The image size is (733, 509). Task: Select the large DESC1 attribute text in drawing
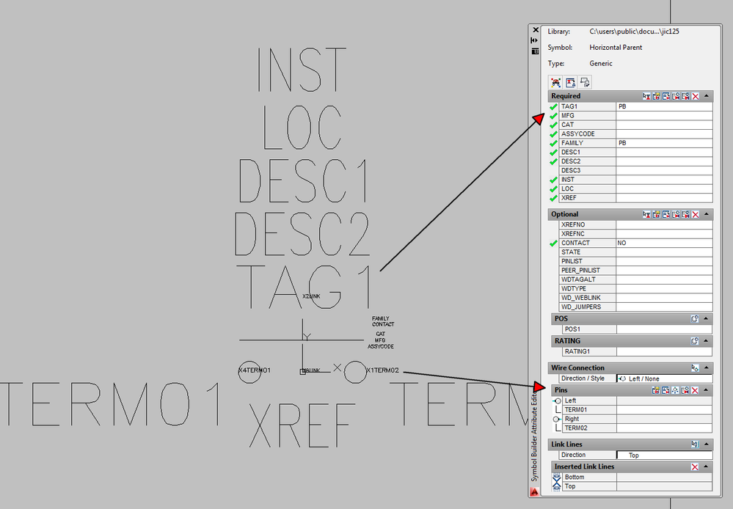303,180
